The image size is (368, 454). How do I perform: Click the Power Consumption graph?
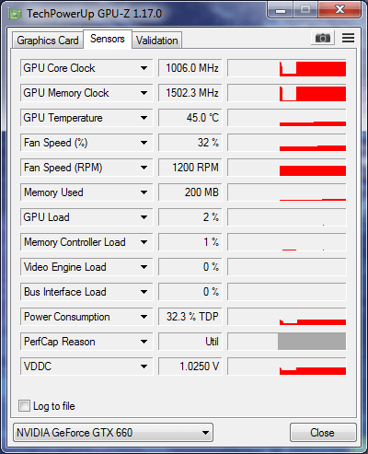[287, 317]
